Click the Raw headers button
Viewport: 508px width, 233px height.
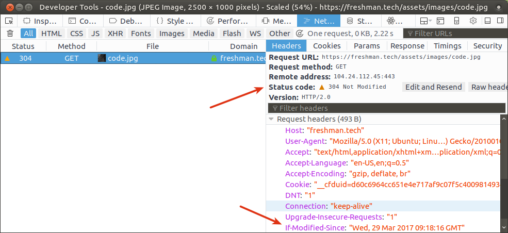click(x=488, y=87)
